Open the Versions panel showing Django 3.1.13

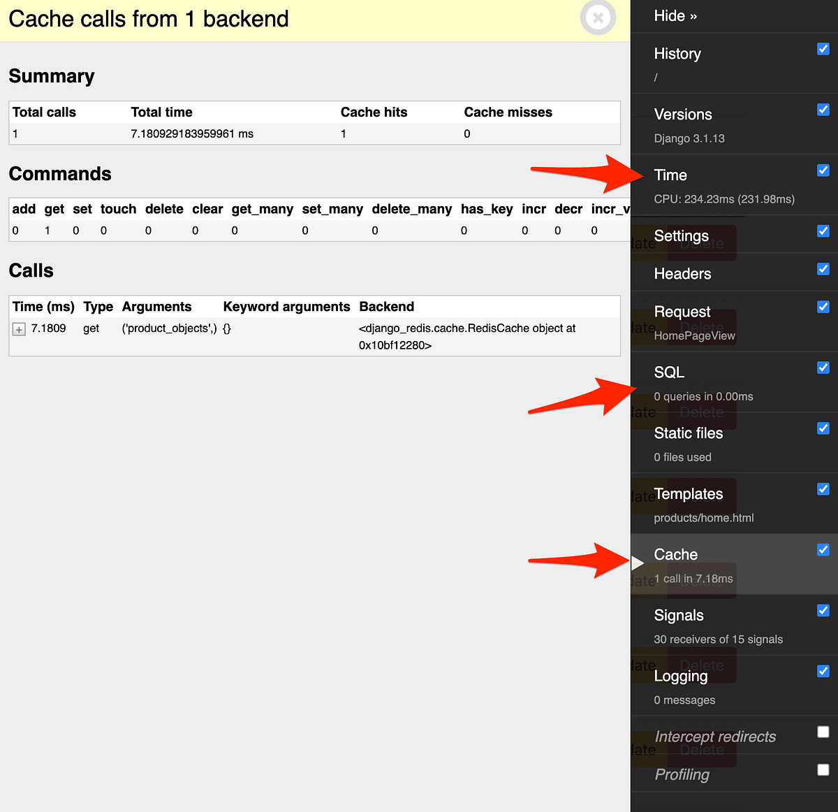(683, 114)
